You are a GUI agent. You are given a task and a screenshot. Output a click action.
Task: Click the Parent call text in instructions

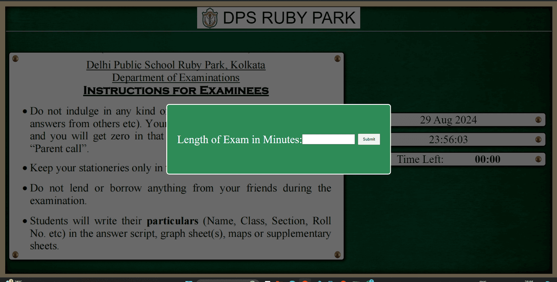tap(60, 148)
